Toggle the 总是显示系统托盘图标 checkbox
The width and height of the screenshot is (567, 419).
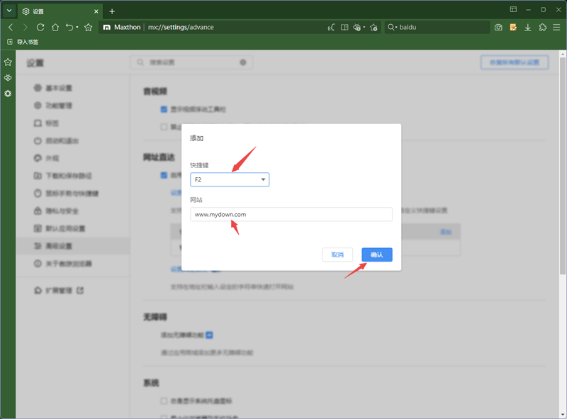point(163,401)
